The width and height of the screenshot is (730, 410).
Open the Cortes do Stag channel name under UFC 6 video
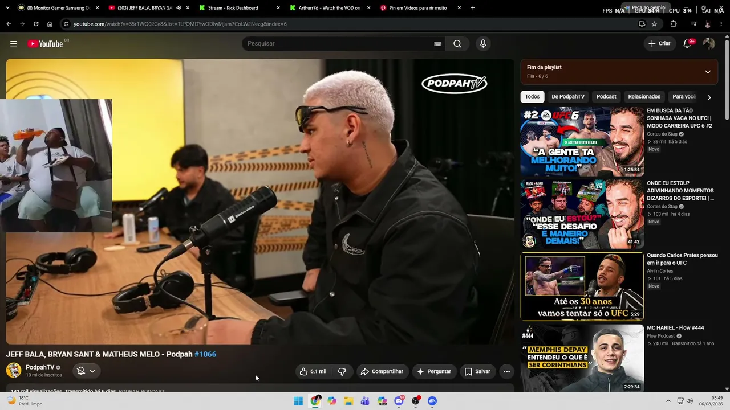coord(662,134)
